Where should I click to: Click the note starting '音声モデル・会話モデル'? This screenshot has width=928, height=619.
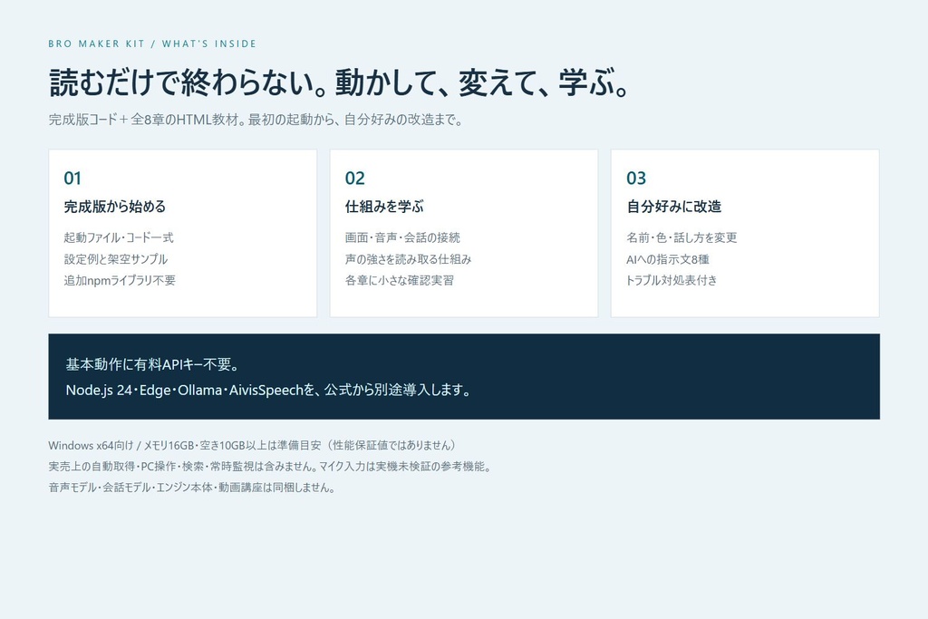[192, 488]
